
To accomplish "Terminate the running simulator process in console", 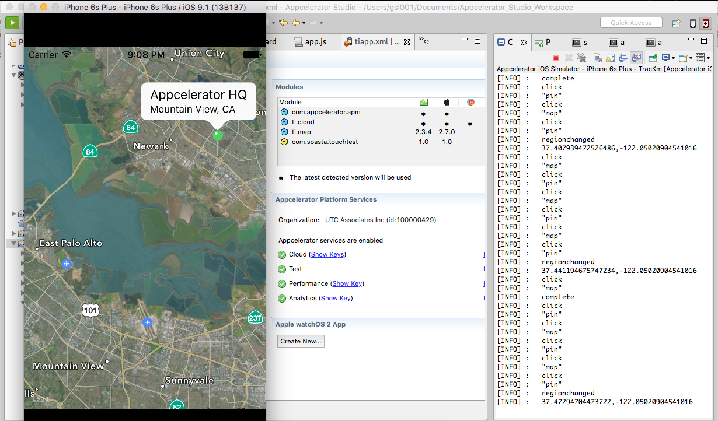I will pyautogui.click(x=556, y=58).
